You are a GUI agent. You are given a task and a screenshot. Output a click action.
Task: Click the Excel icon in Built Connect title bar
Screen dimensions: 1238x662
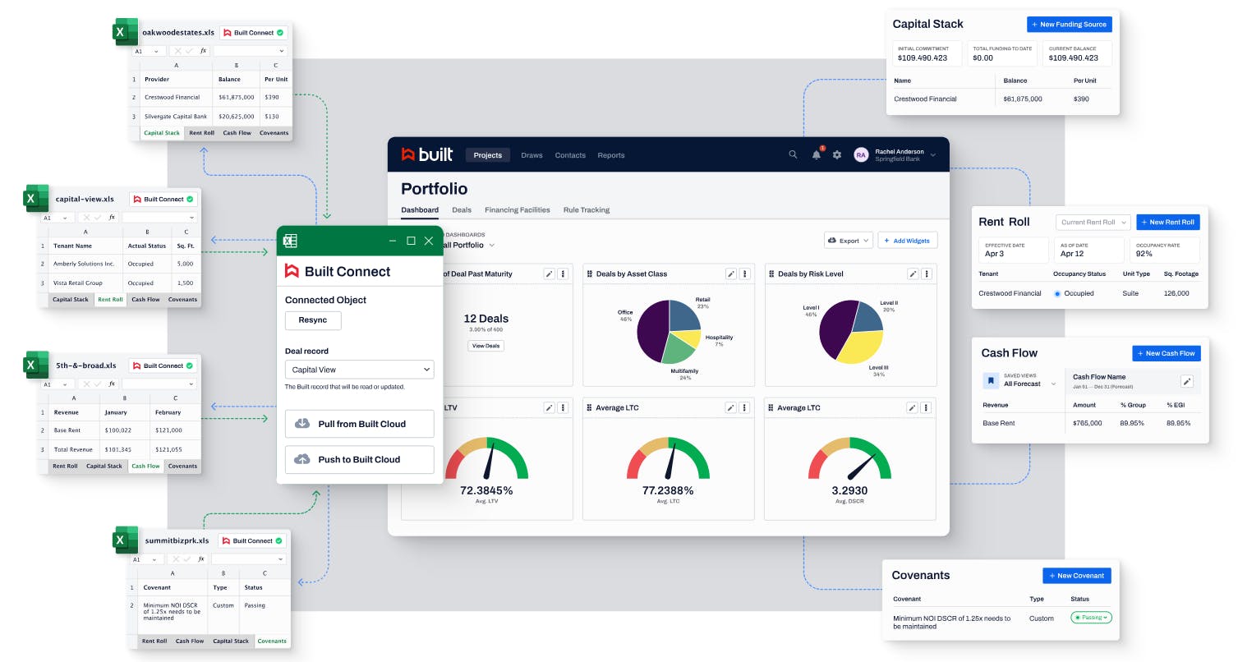pos(289,241)
